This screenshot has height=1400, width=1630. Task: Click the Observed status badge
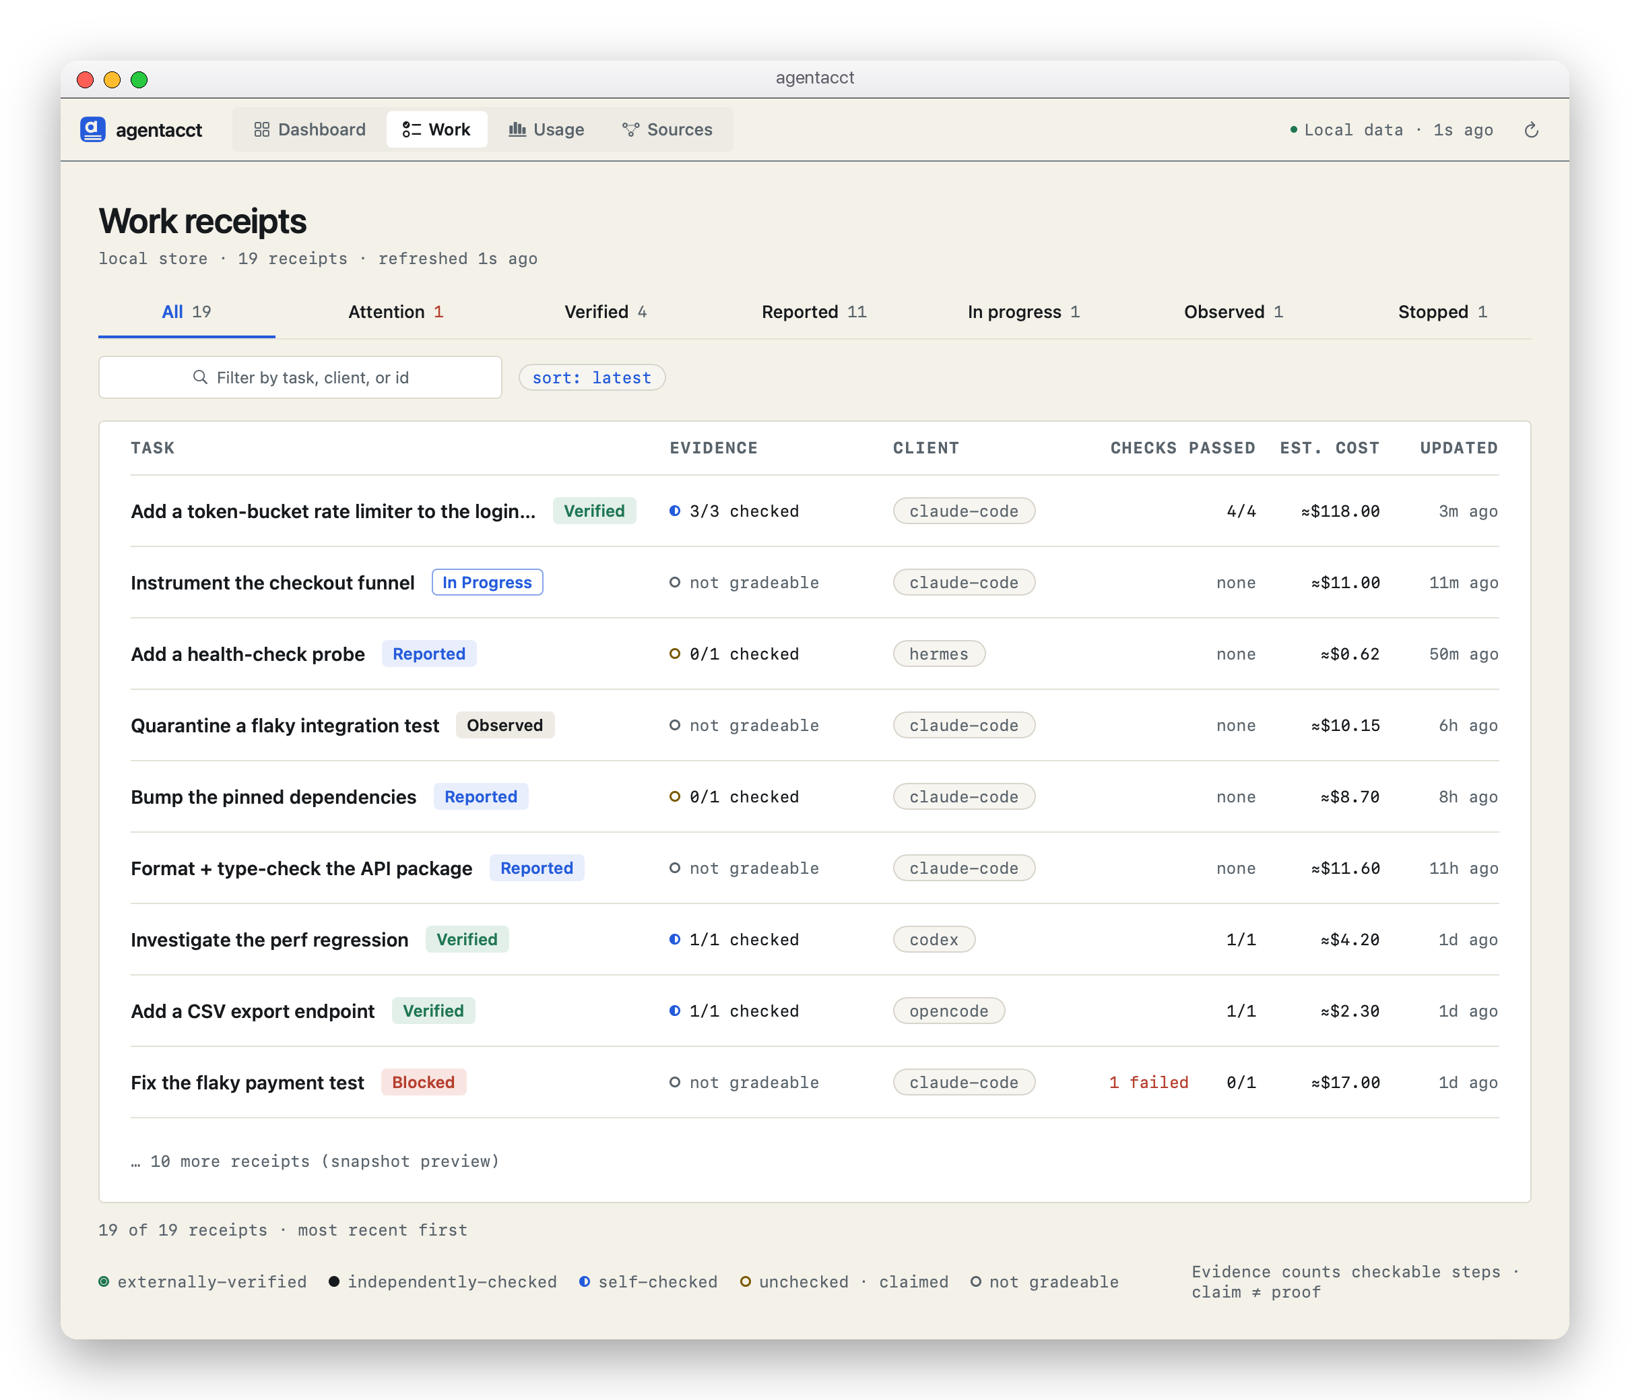pyautogui.click(x=505, y=725)
